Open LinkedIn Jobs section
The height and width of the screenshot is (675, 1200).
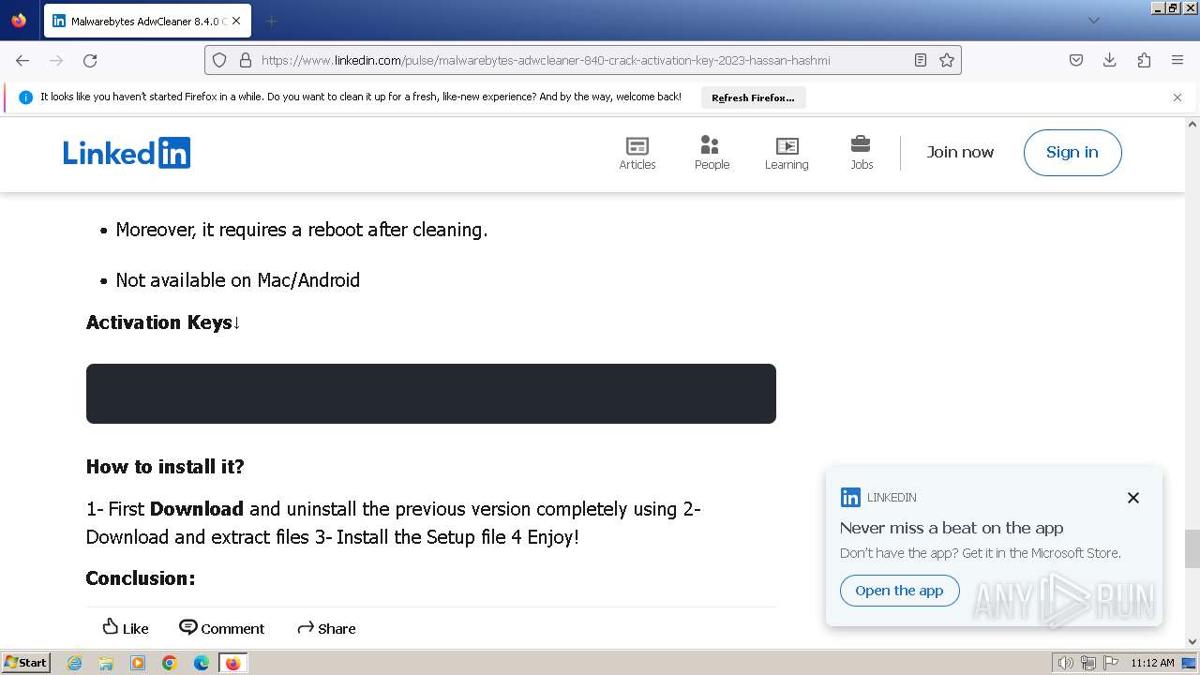coord(862,153)
